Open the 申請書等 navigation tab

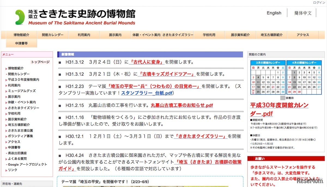click(22, 43)
